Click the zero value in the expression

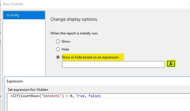tap(71, 96)
